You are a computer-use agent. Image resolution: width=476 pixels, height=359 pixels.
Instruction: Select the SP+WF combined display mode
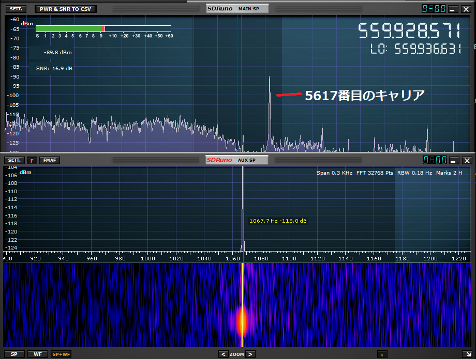pyautogui.click(x=61, y=354)
